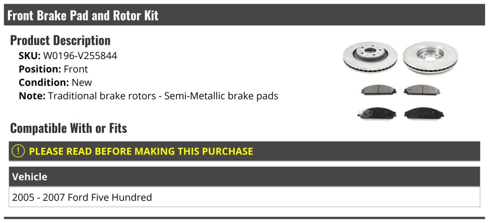Click the right brake rotor image
The height and width of the screenshot is (223, 489).
coord(430,58)
